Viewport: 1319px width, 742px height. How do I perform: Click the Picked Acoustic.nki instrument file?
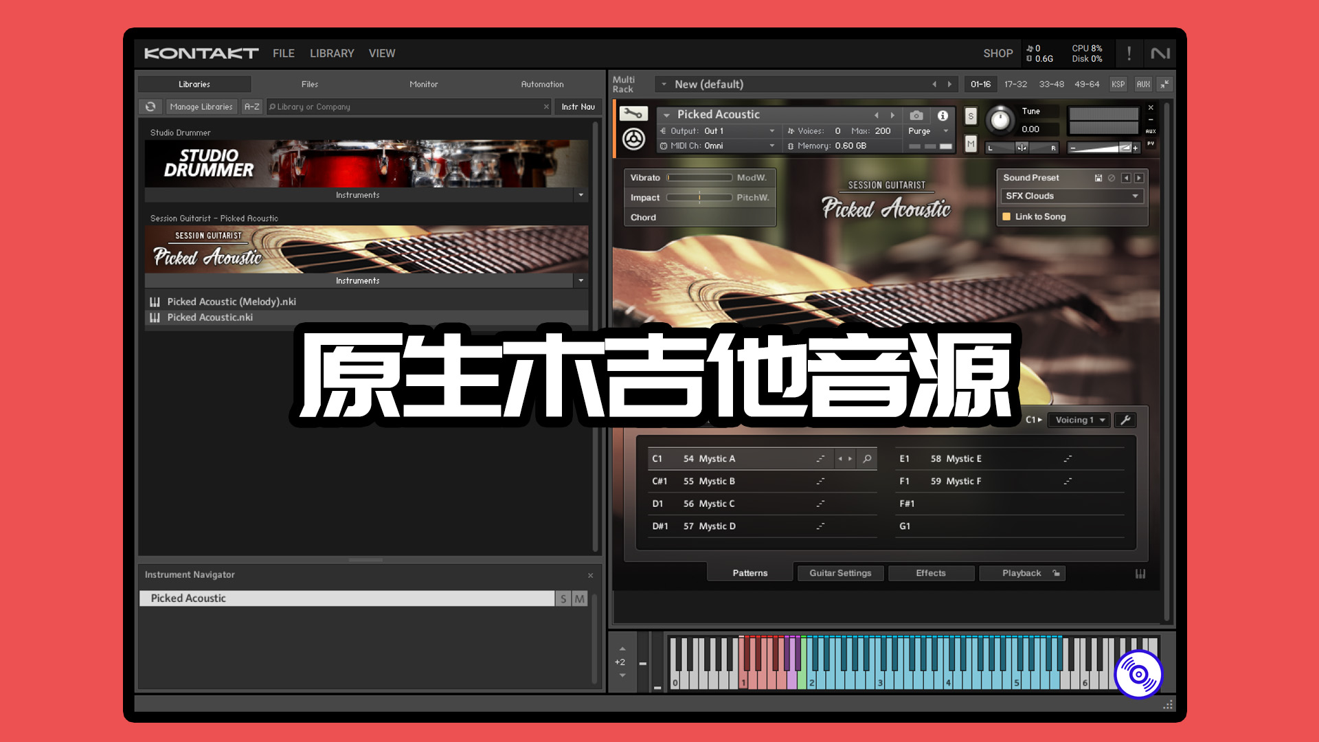coord(210,317)
